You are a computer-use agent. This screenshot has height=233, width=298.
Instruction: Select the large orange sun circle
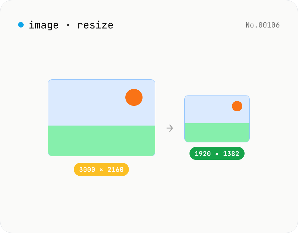(134, 97)
